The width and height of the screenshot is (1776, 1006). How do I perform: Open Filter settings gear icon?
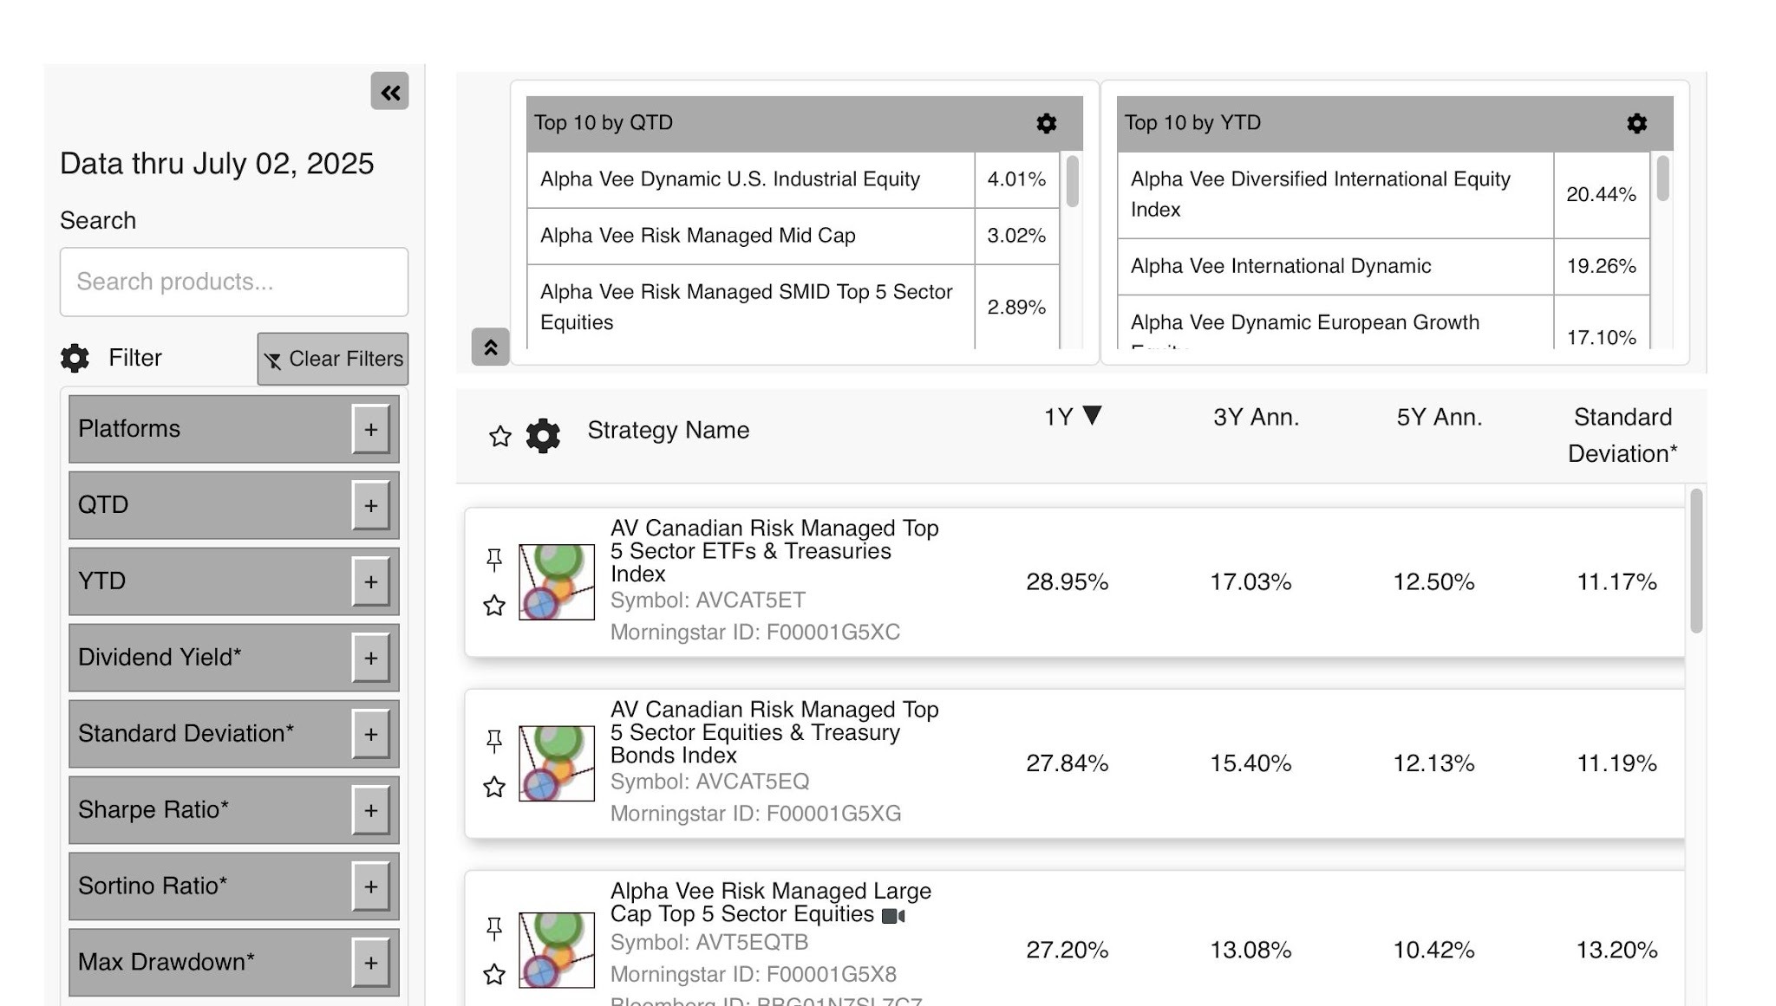[75, 358]
